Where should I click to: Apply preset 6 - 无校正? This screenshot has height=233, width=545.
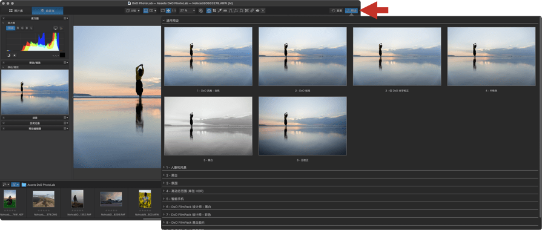point(302,126)
